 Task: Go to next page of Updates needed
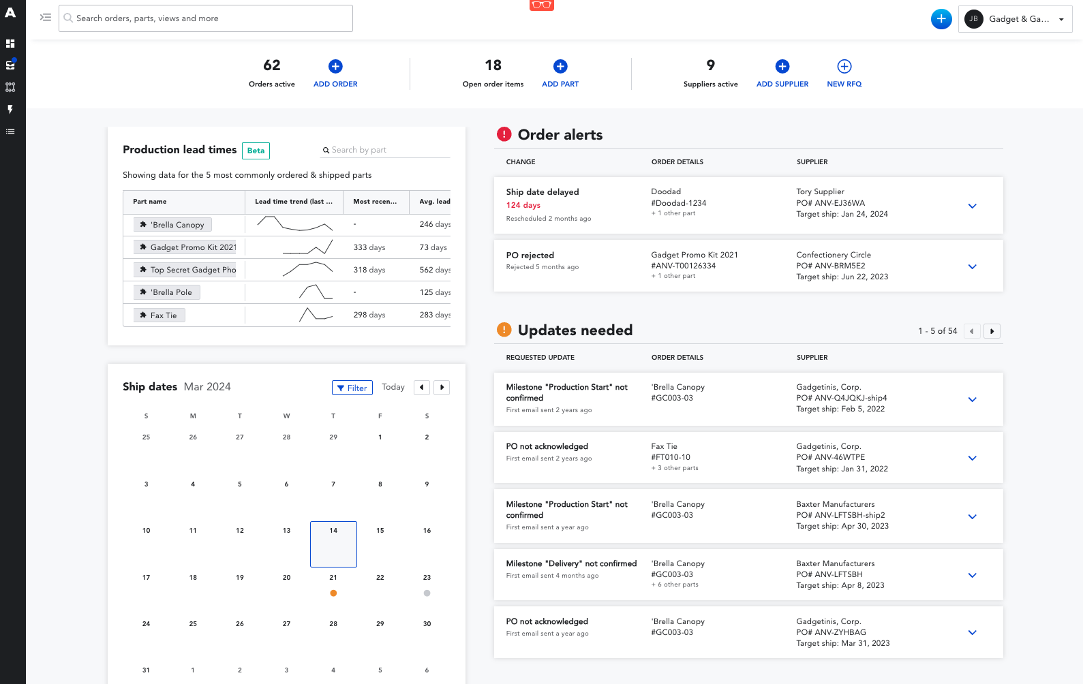click(992, 331)
